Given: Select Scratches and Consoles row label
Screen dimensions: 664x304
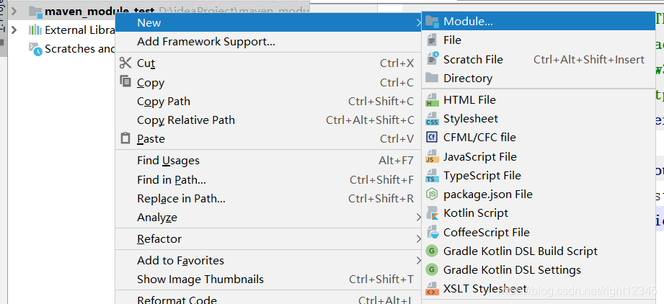Looking at the screenshot, I should point(80,49).
